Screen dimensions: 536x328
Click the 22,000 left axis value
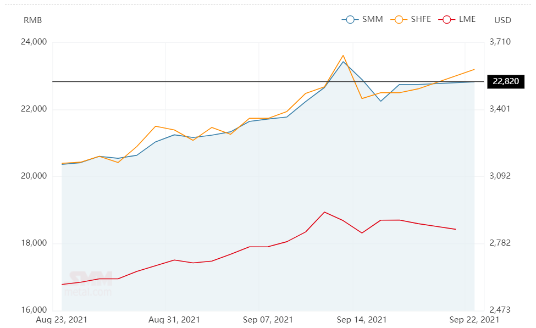(x=34, y=109)
